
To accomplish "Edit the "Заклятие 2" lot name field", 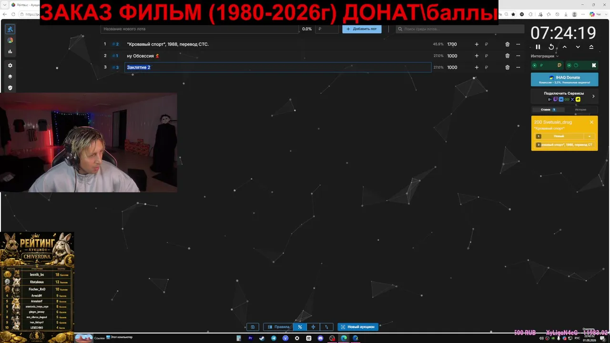I will 278,67.
